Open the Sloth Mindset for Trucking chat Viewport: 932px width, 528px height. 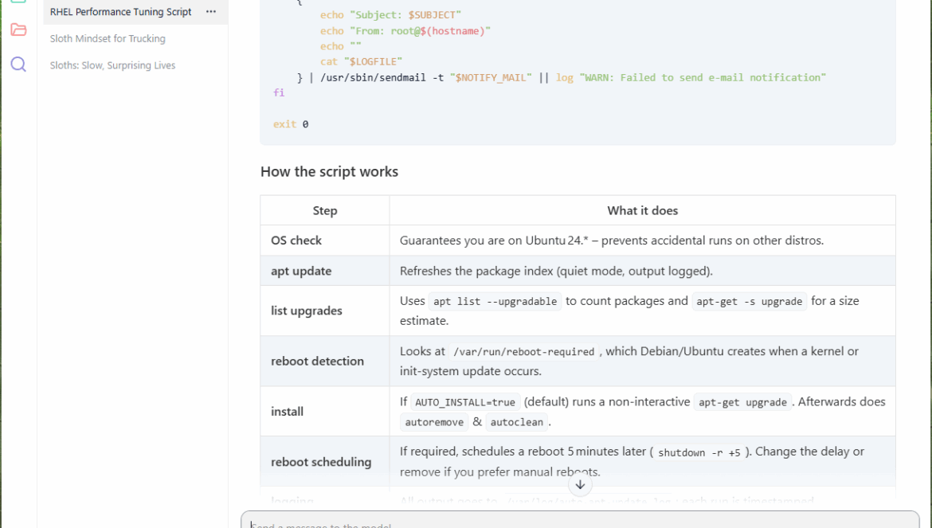108,38
